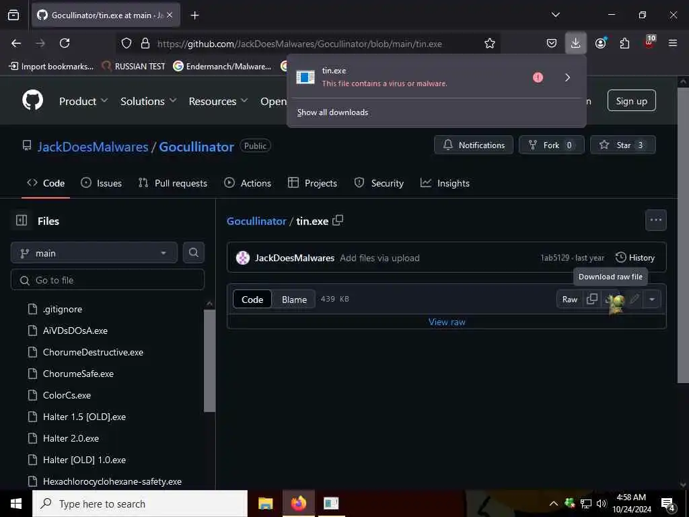
Task: Click the red extension badge showing 10
Action: (649, 42)
